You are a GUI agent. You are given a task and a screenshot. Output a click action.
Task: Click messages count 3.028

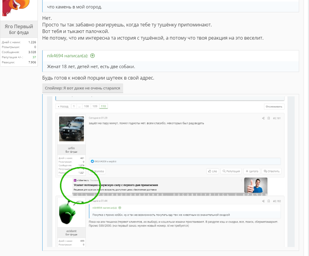pos(32,52)
